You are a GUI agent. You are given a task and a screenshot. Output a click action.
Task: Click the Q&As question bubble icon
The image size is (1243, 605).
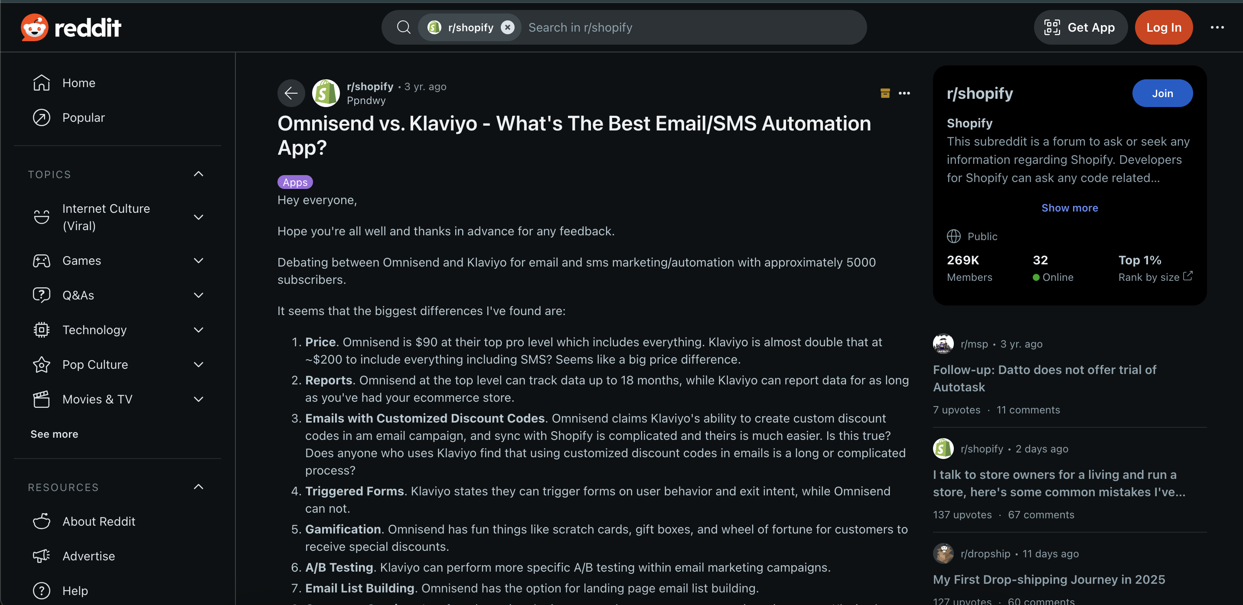click(42, 295)
